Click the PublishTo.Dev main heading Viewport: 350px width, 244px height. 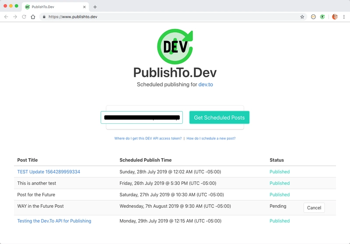(x=175, y=73)
